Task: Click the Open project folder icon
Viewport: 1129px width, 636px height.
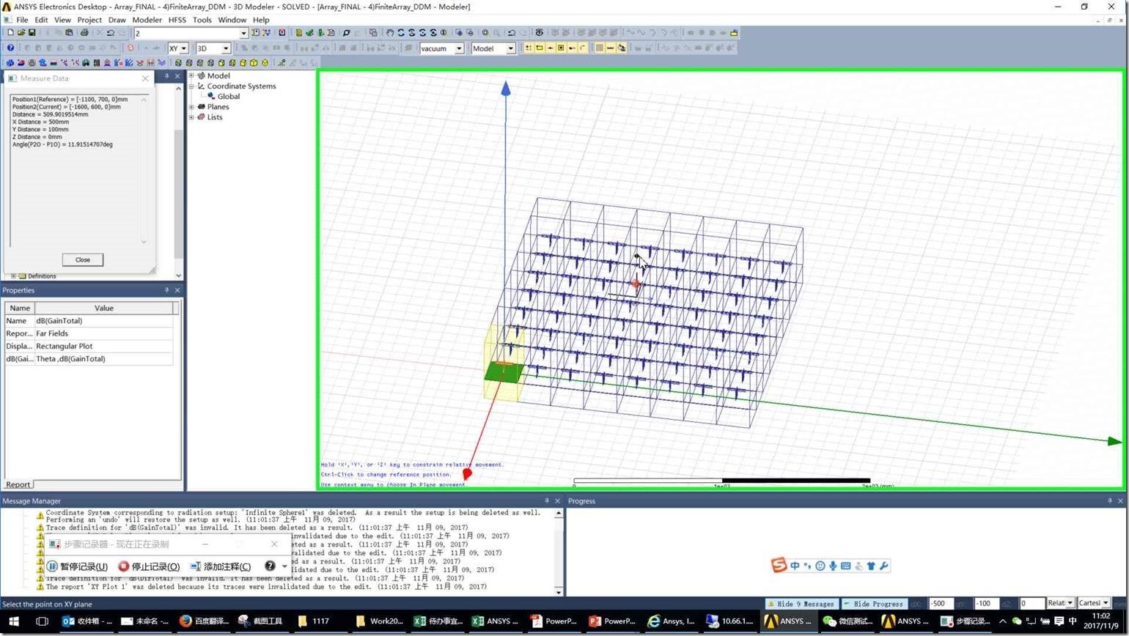Action: tap(21, 33)
